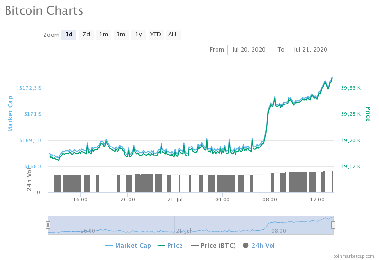Screen dimensions: 379x260
Task: Click the $171 B axis label
Action: coord(33,114)
